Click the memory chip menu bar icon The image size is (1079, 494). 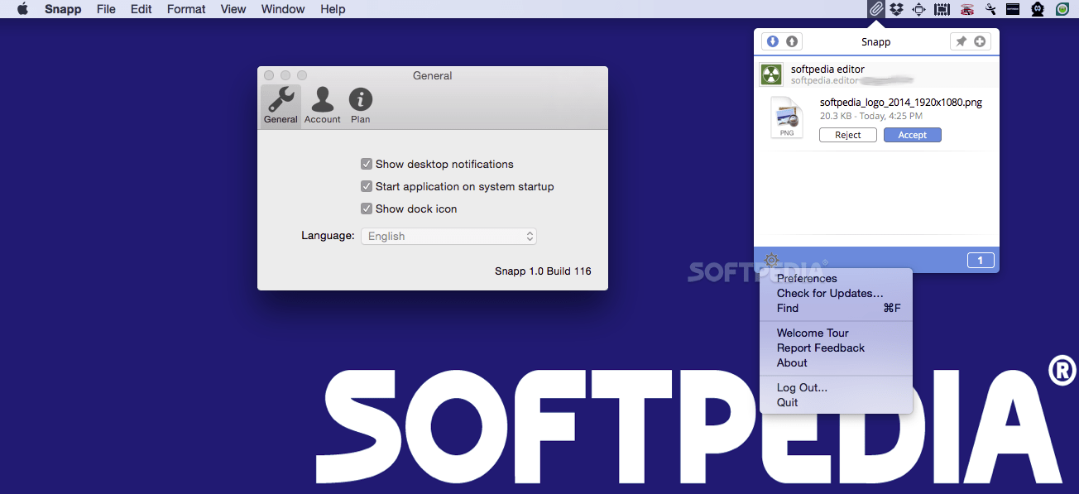pos(942,9)
